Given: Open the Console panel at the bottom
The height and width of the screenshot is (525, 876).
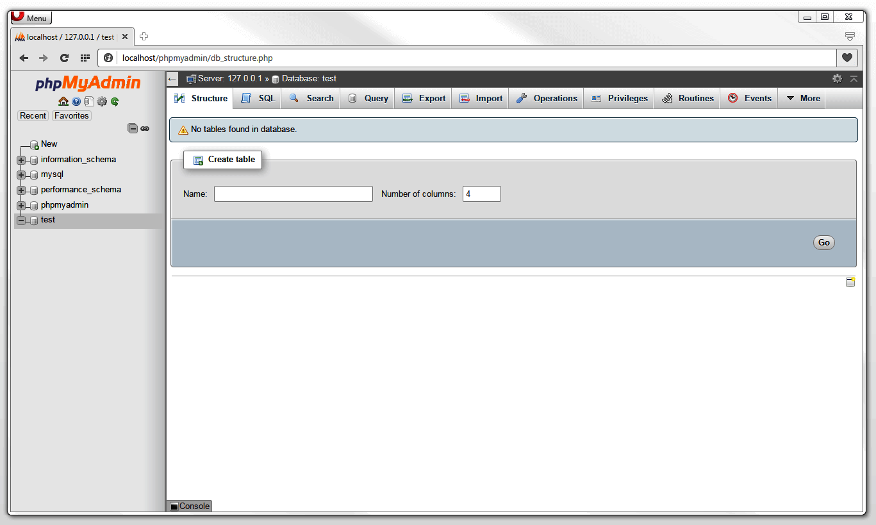Looking at the screenshot, I should coord(189,506).
